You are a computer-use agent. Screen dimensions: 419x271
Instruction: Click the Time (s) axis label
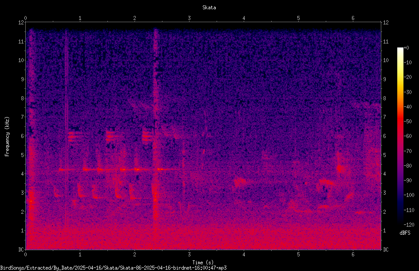click(203, 263)
